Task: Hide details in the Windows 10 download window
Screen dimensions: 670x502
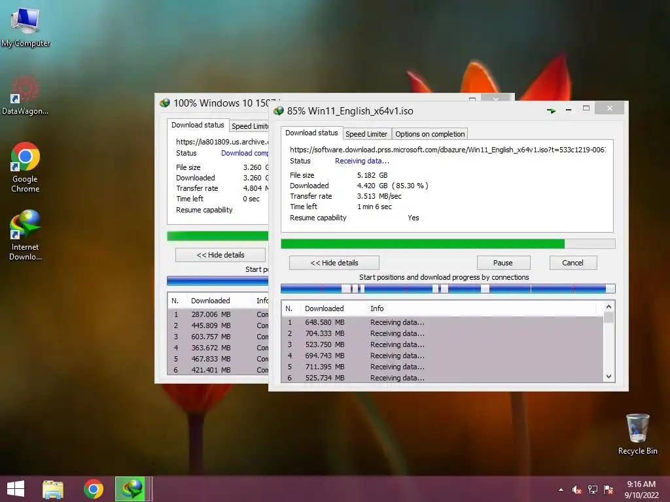Action: (220, 255)
